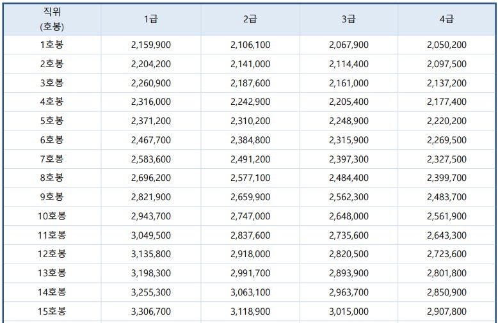Viewport: 498px width, 323px height.
Task: Click the amount 3,306,700
Action: tap(151, 311)
